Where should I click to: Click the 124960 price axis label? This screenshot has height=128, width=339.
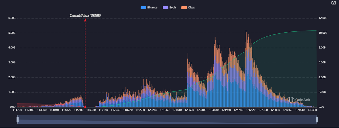click(x=226, y=110)
